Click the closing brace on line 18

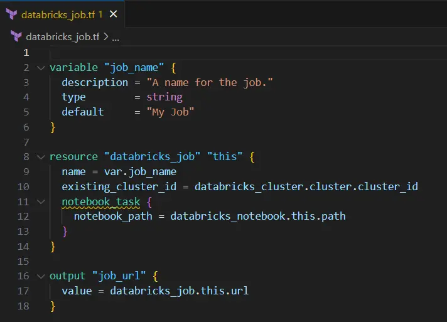[53, 306]
